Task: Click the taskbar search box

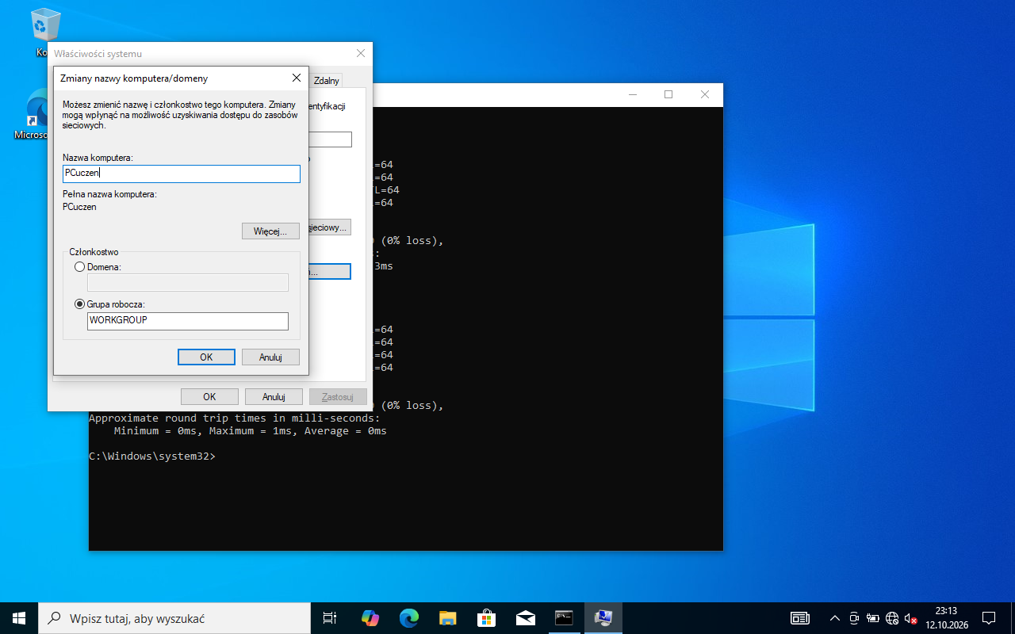Action: (174, 618)
